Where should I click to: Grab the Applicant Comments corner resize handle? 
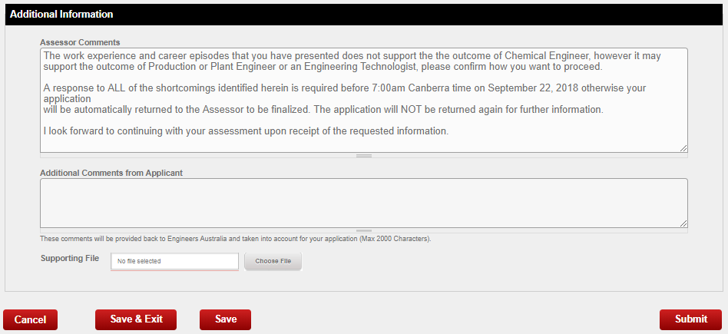[x=683, y=223]
